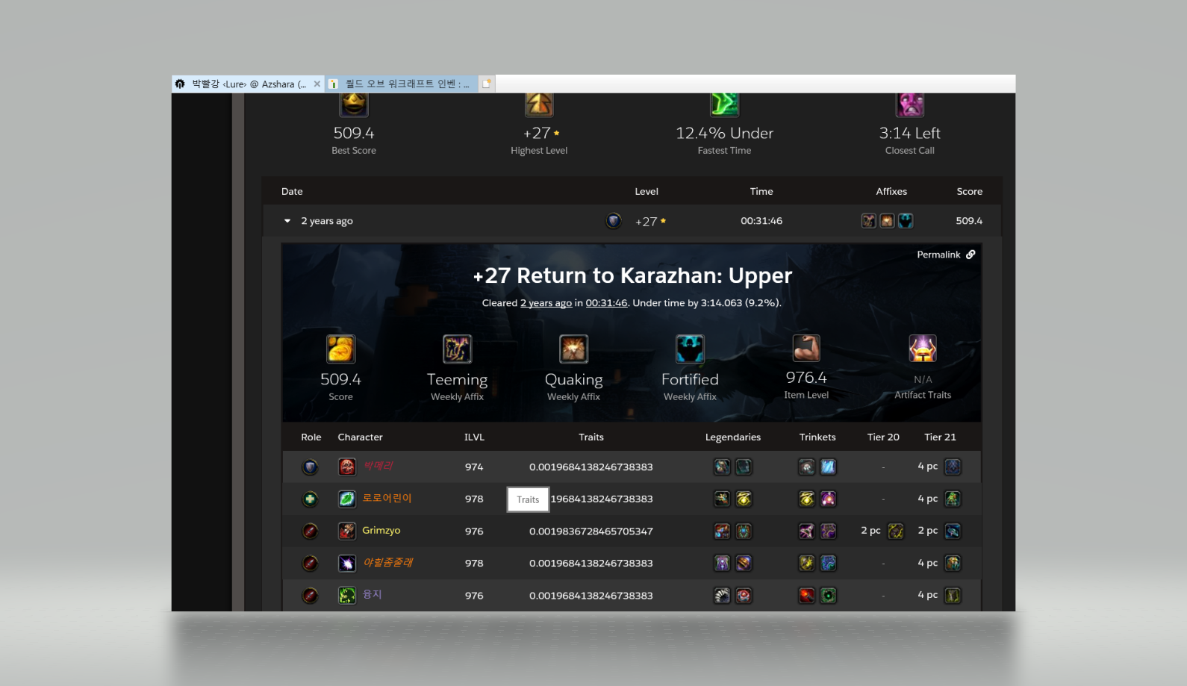Click the first trinket icon in 용지 row

[x=806, y=596]
